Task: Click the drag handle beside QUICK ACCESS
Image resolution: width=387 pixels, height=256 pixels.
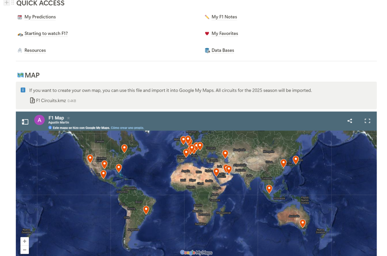Action: (x=13, y=3)
